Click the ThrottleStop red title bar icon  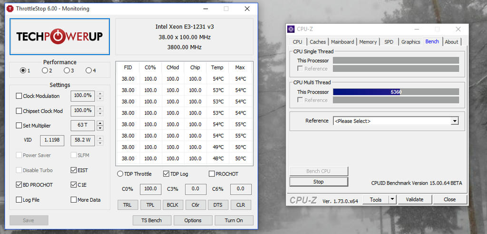(10, 9)
